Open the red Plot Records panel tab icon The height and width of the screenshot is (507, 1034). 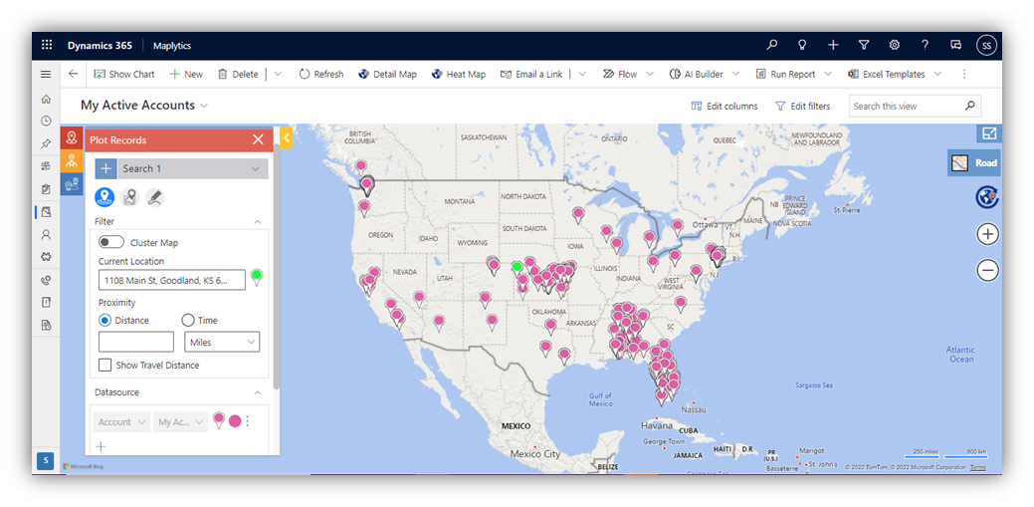[x=72, y=138]
